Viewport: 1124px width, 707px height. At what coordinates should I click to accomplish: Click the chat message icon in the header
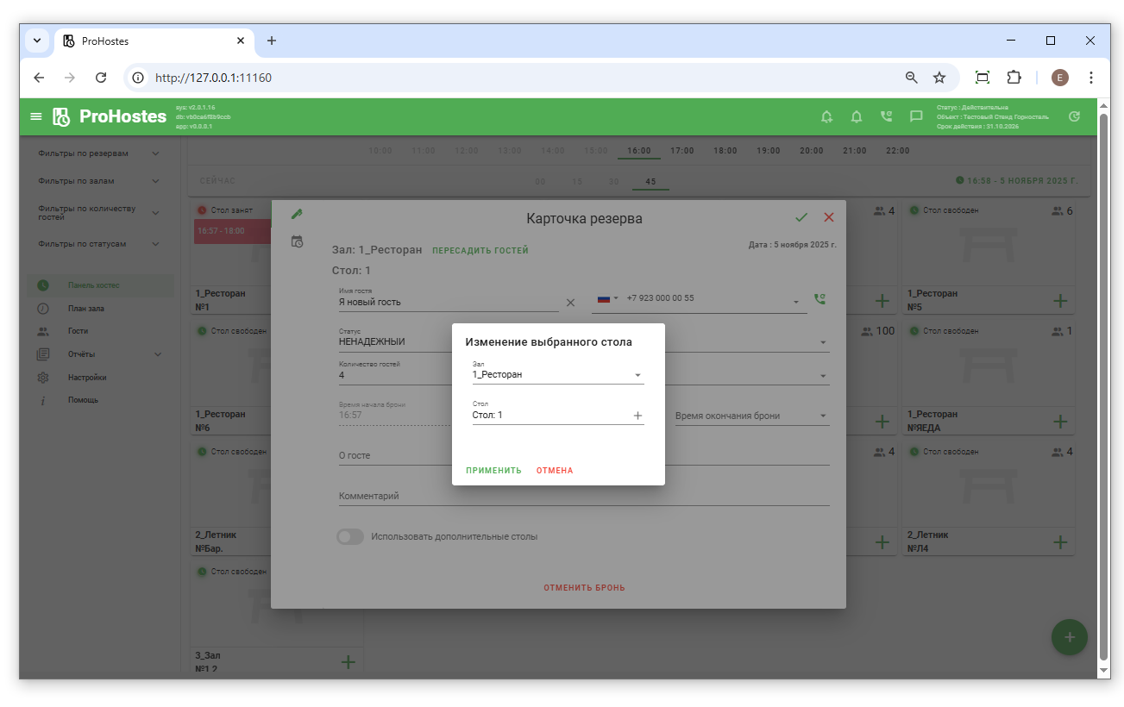[x=916, y=116]
